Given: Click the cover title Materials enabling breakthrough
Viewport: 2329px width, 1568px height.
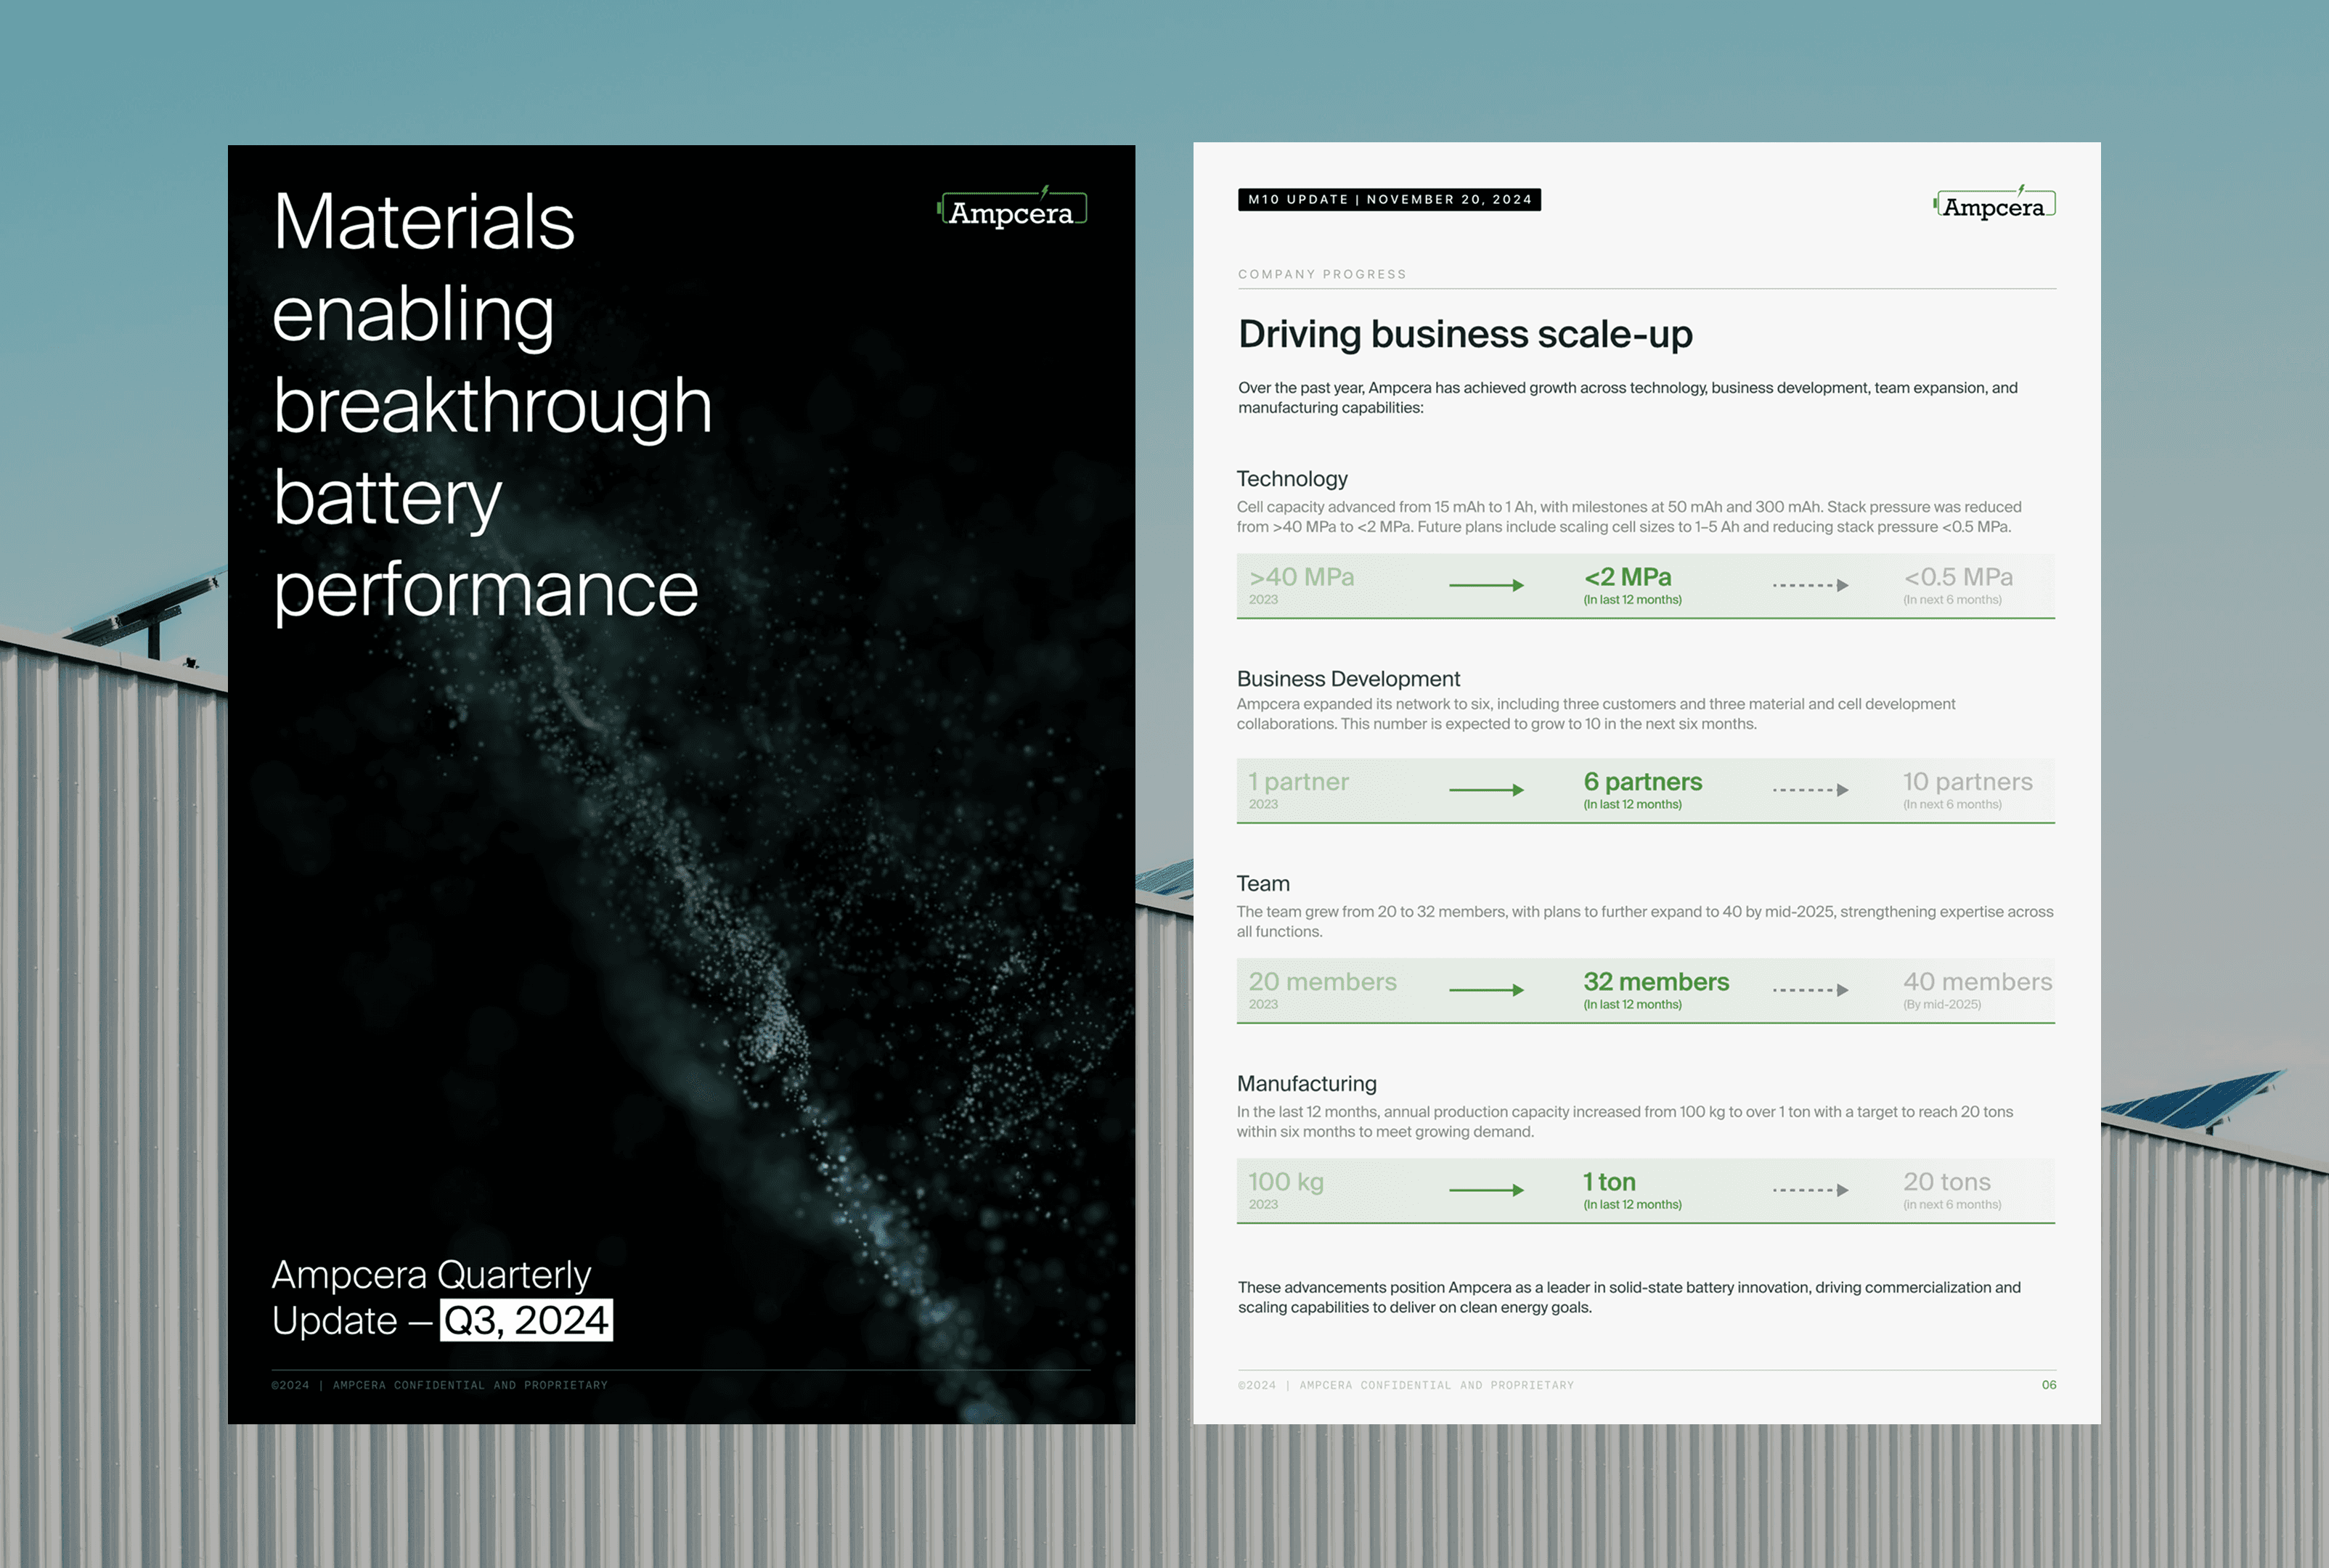Looking at the screenshot, I should click(x=492, y=405).
